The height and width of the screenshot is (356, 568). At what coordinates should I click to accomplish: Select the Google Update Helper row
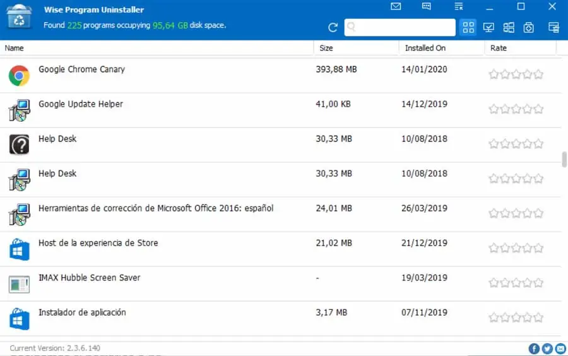pos(281,110)
